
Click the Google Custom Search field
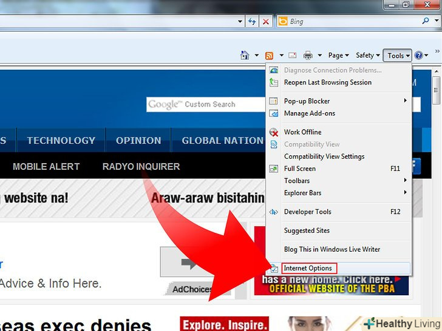pyautogui.click(x=205, y=104)
